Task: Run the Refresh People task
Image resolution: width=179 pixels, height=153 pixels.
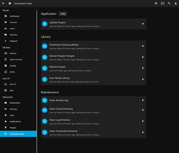Action: [x=143, y=68]
